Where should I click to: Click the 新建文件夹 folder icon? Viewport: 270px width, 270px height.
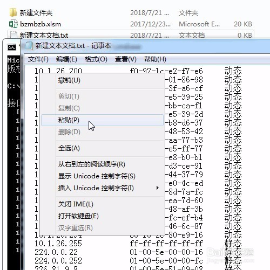[13, 12]
